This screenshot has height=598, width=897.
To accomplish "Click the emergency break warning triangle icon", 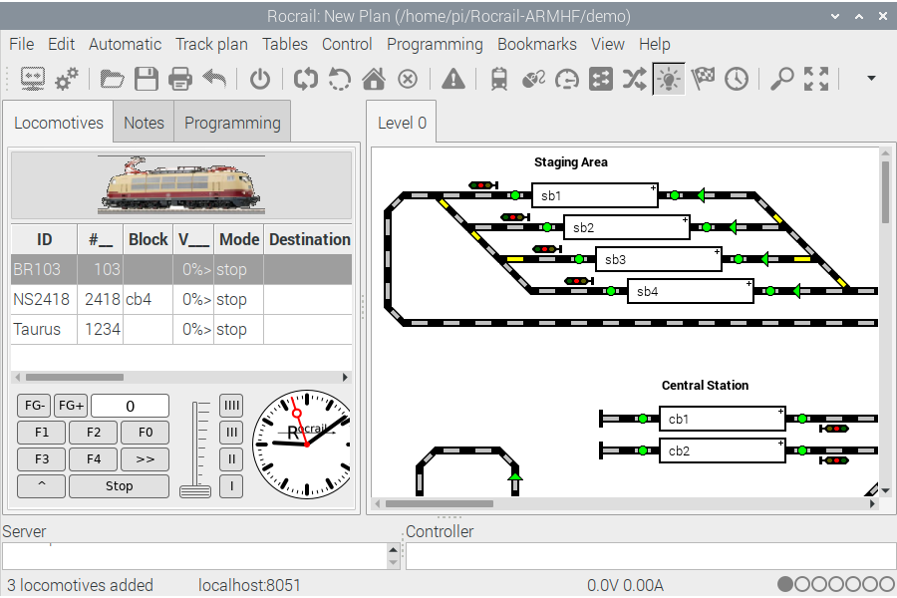I will 453,79.
